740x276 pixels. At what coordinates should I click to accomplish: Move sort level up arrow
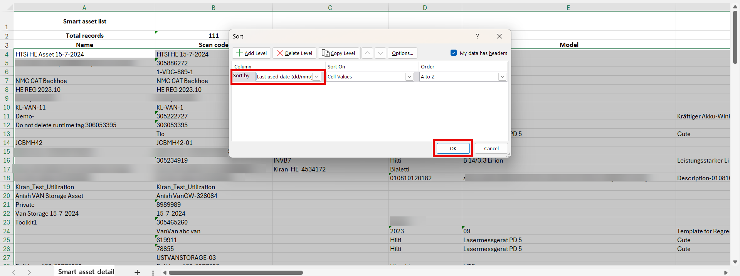[367, 53]
